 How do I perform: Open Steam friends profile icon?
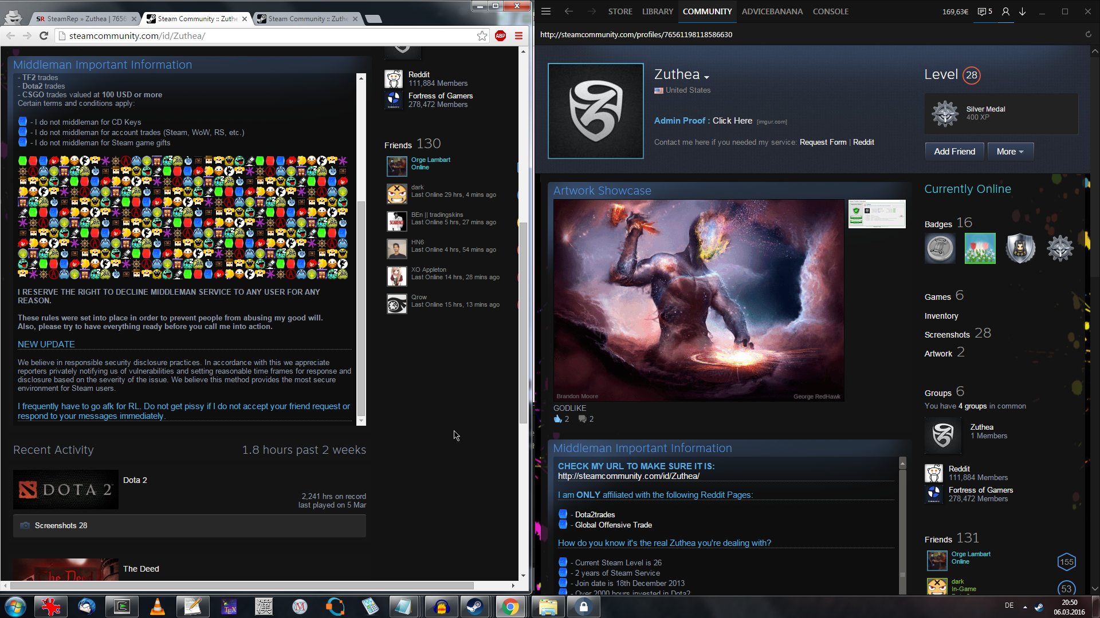click(1005, 11)
